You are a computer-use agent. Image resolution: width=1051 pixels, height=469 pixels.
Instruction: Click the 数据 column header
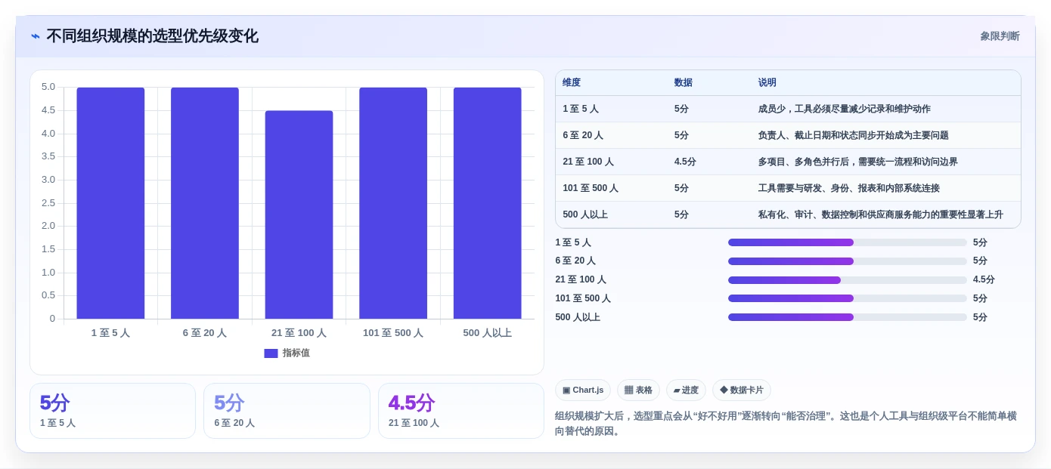click(684, 83)
